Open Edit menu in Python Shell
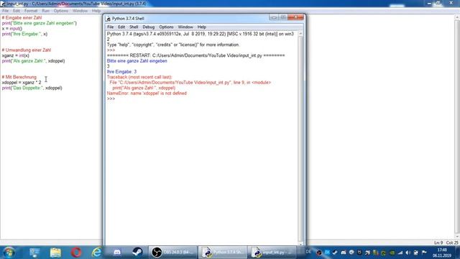The height and width of the screenshot is (259, 460). 121,27
